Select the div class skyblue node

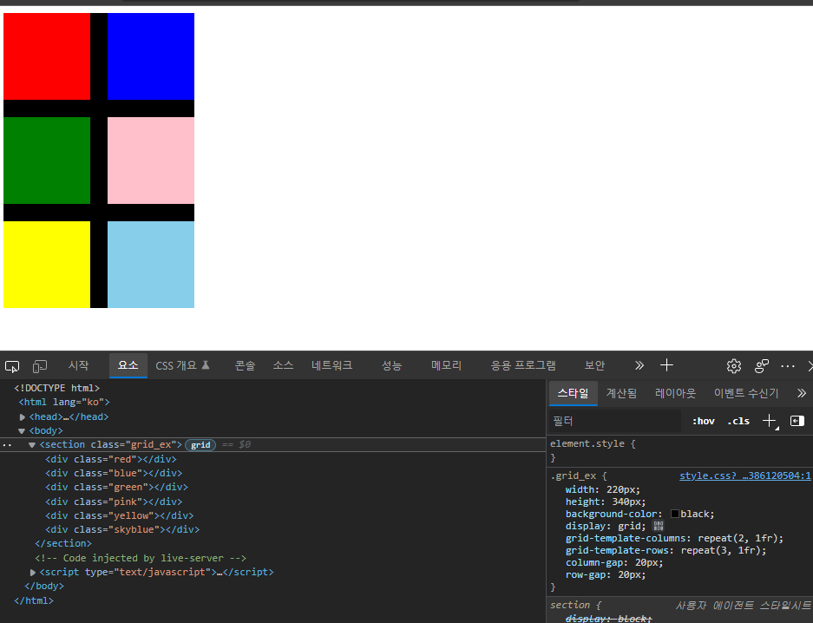pos(121,529)
